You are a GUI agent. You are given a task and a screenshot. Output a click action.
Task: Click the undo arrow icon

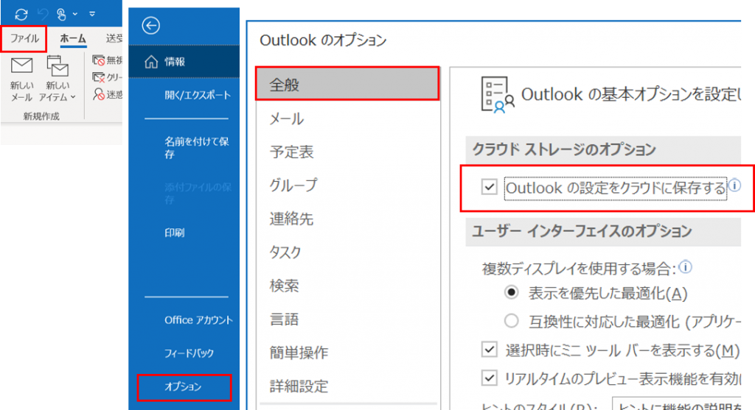point(44,15)
